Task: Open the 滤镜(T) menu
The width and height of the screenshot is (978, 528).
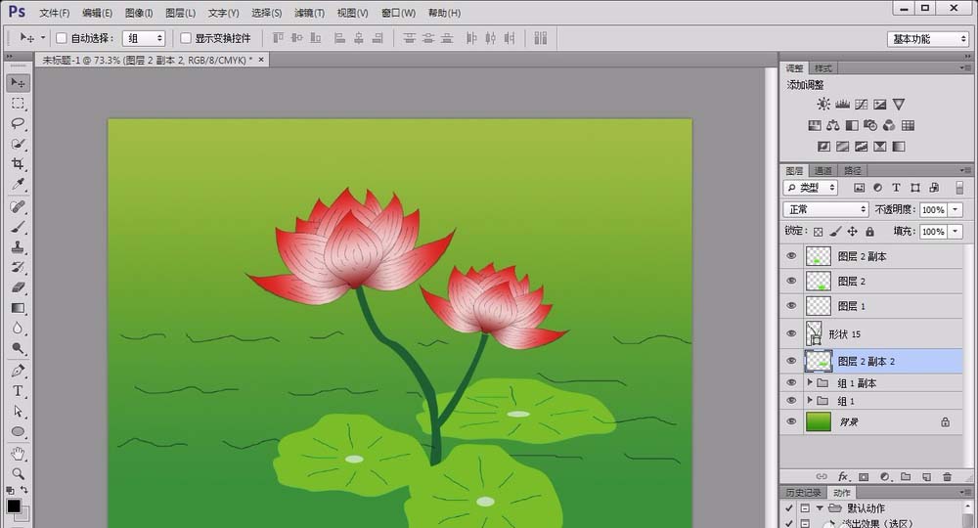Action: [x=309, y=13]
